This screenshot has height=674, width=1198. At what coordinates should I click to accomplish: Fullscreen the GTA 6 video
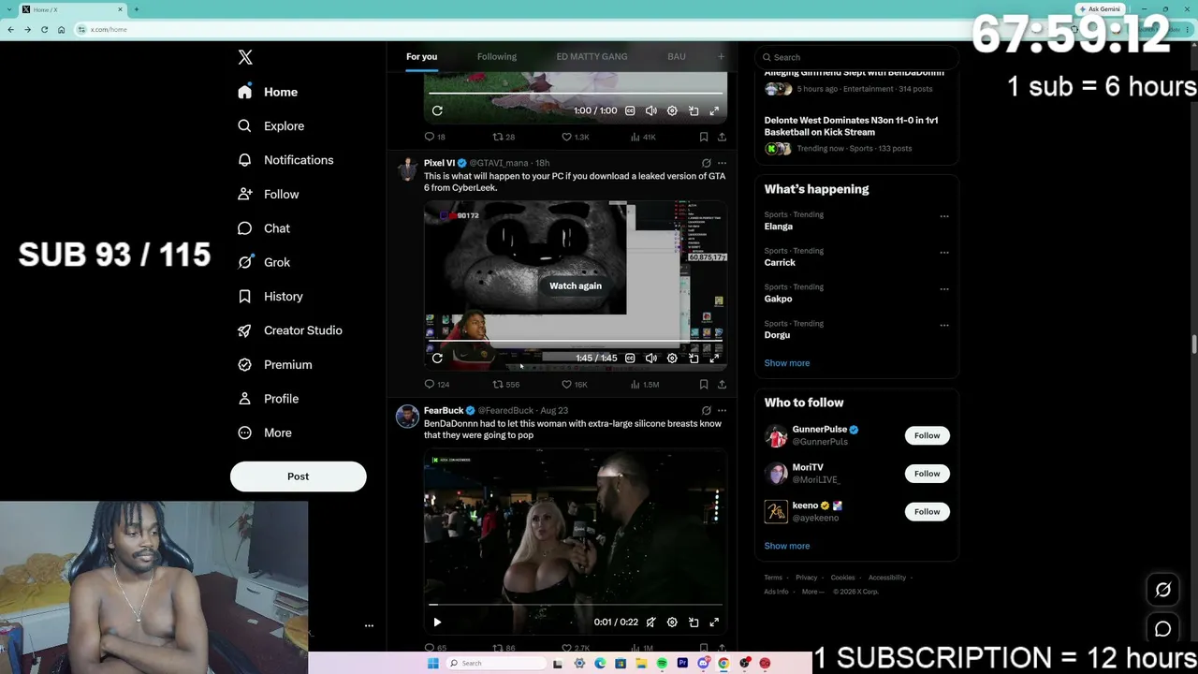[714, 359]
